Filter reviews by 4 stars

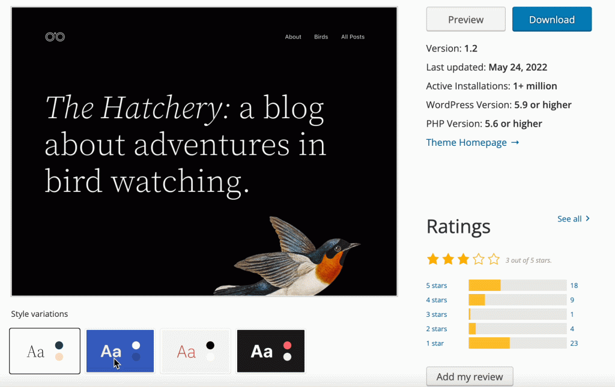pyautogui.click(x=437, y=300)
